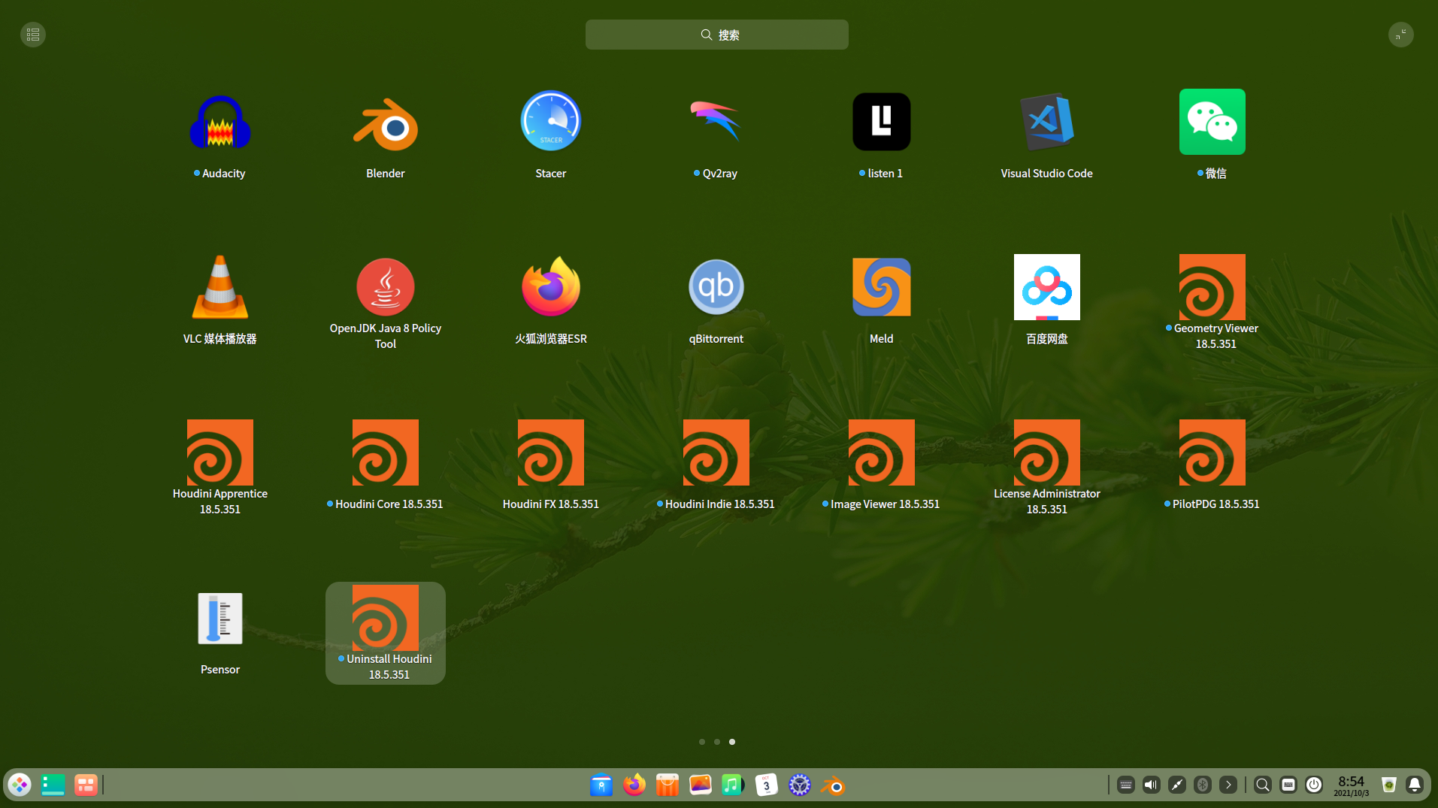Image resolution: width=1438 pixels, height=808 pixels.
Task: Open Image Viewer 18.5.351
Action: 881,452
